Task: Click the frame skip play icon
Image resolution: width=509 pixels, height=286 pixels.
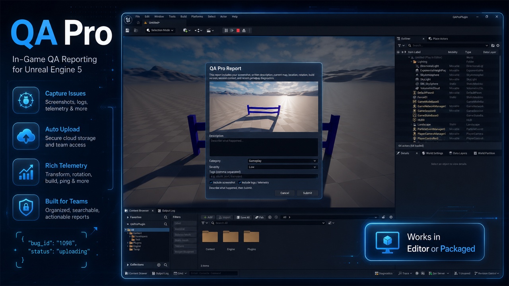Action: tap(232, 30)
